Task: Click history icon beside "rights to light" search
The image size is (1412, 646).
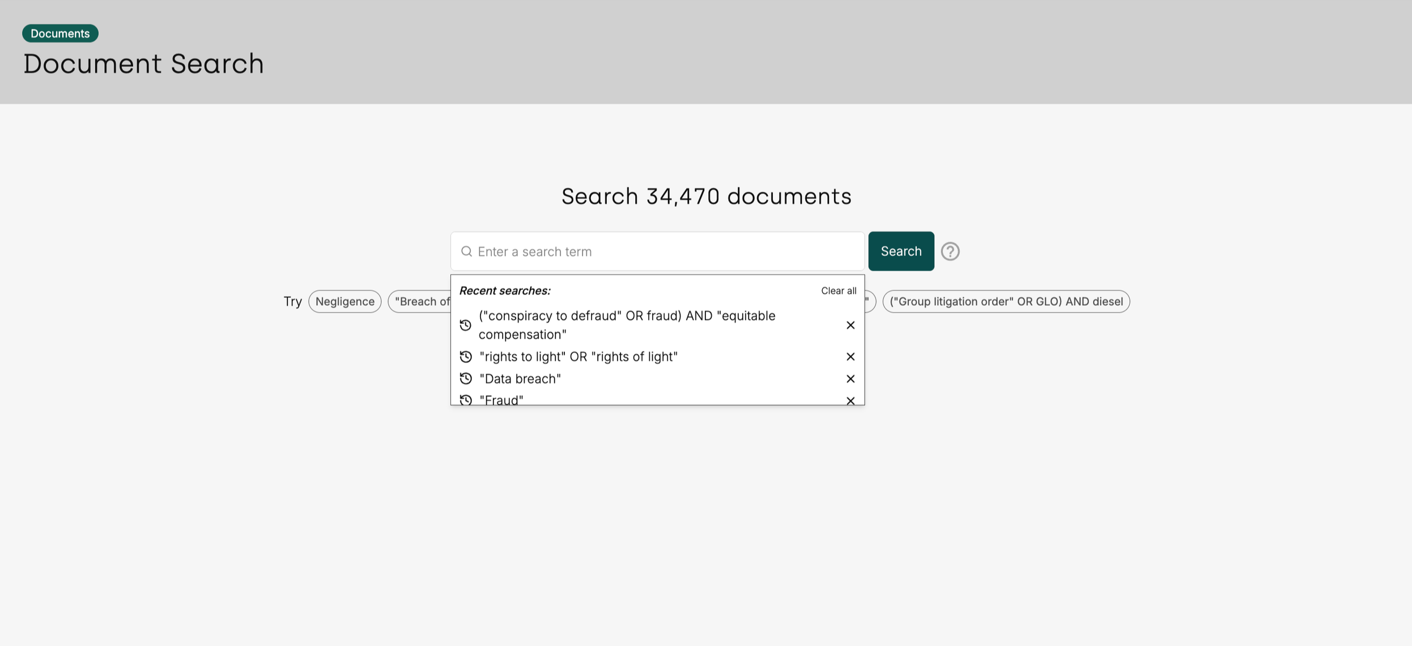Action: (466, 357)
